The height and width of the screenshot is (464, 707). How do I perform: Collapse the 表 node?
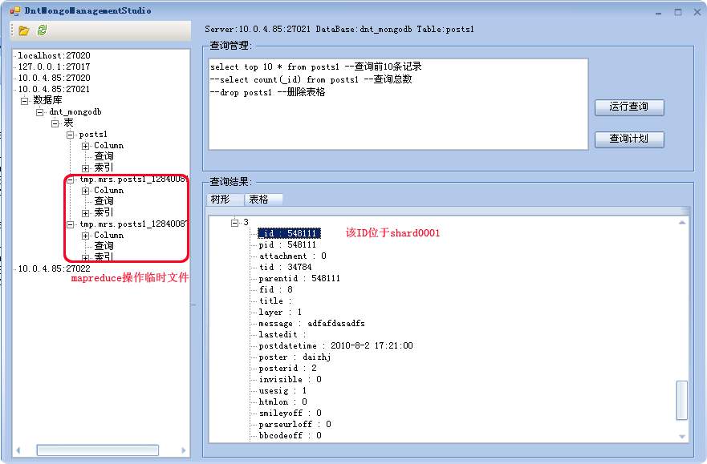[55, 123]
